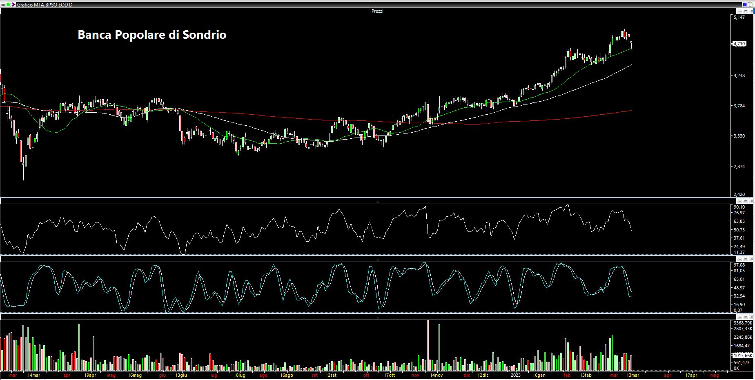This screenshot has height=380, width=755.
Task: Maximize the stochastic oscillator panel
Action: [746, 259]
